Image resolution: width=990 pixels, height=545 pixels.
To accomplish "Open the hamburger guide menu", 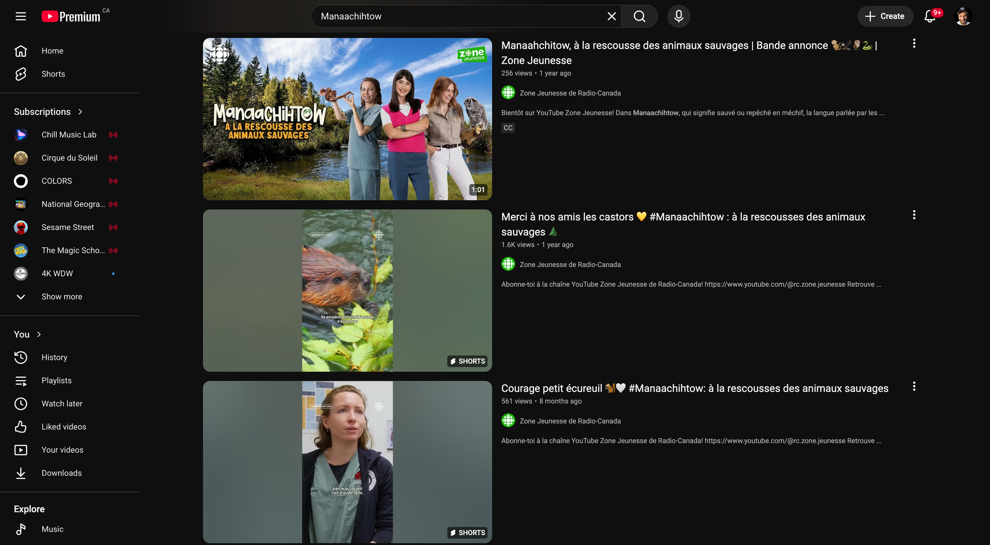I will coord(21,16).
